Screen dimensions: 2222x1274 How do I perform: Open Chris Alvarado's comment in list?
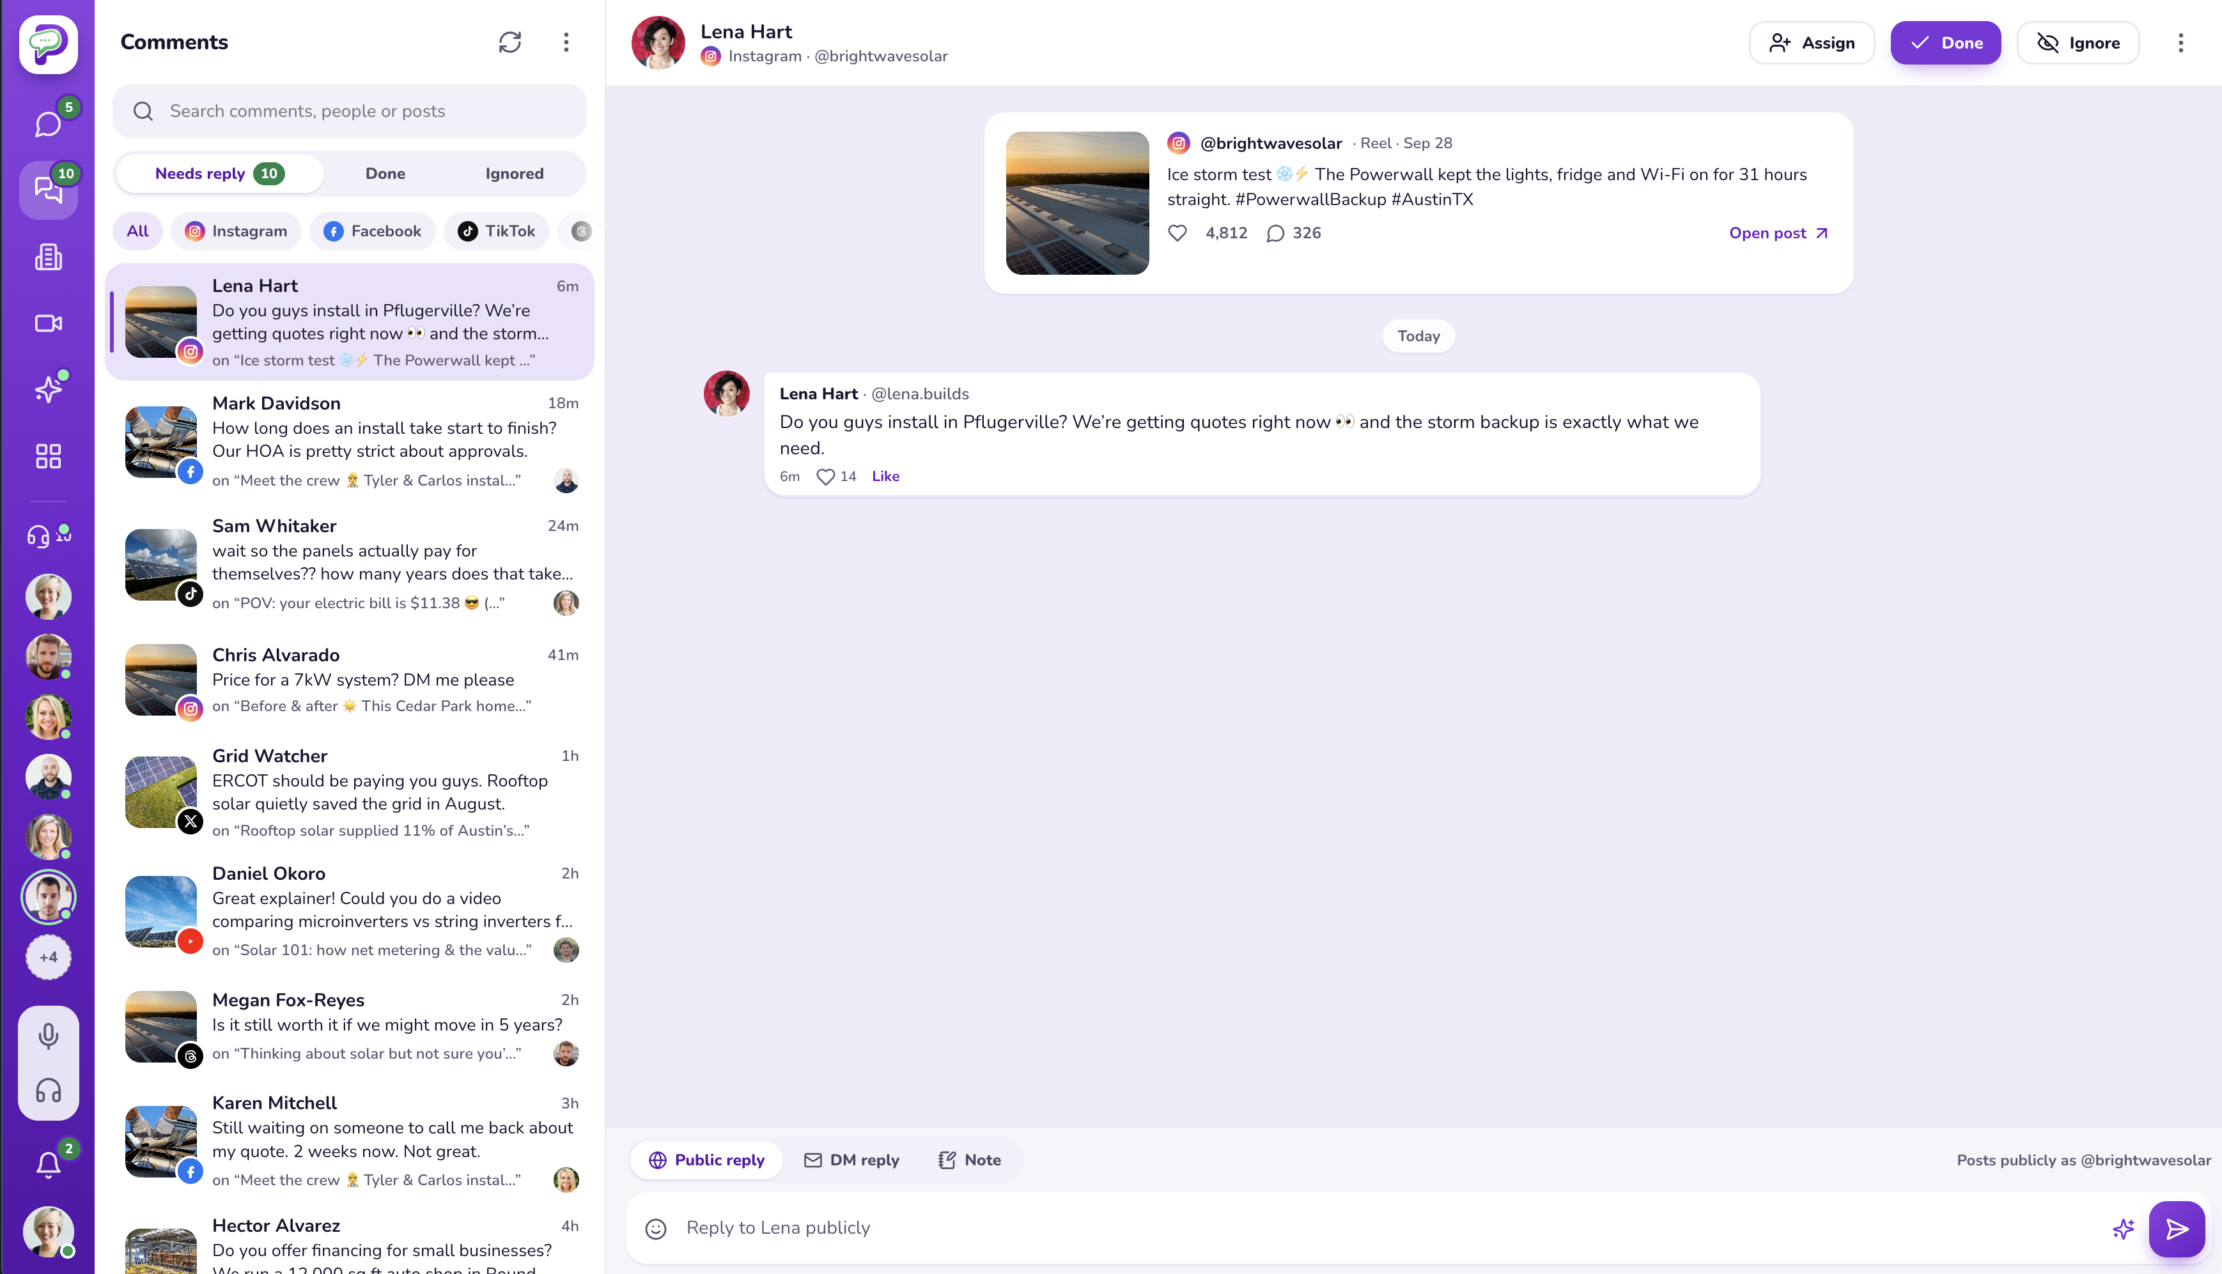click(x=350, y=680)
